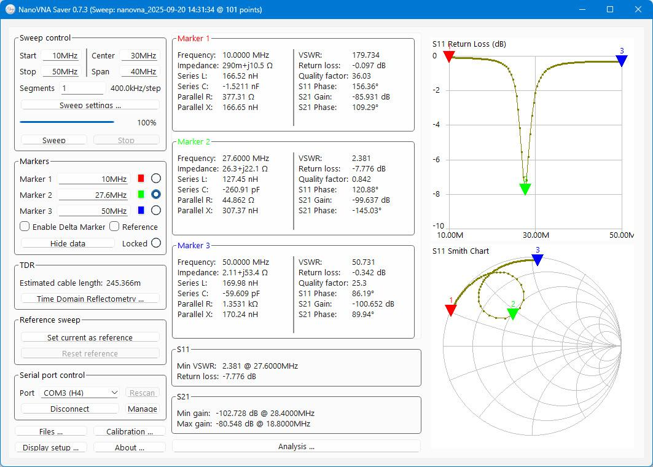Click the blue Marker 3 triangle on Smith chart

coord(538,260)
